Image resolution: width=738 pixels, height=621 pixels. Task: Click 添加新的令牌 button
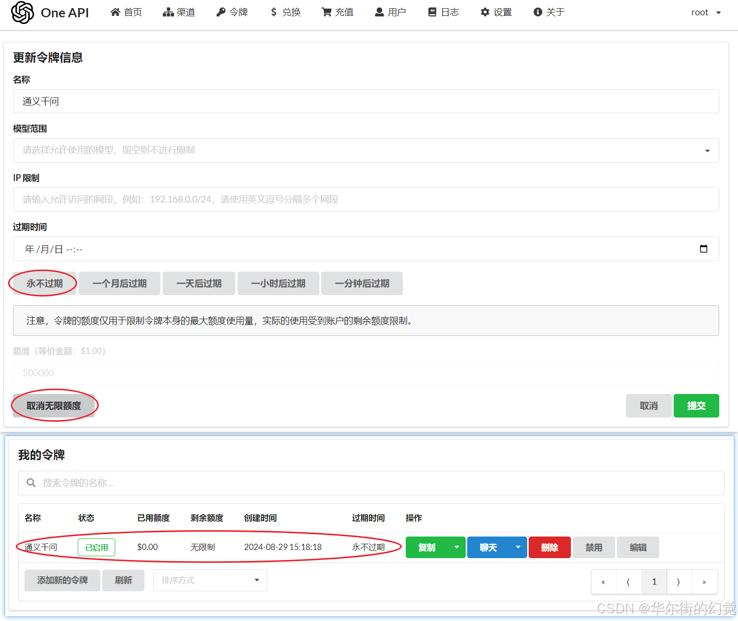tap(62, 581)
